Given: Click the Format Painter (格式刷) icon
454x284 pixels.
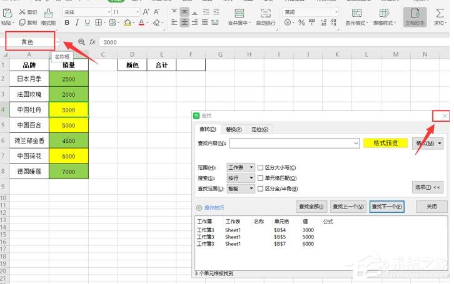Looking at the screenshot, I should [48, 16].
